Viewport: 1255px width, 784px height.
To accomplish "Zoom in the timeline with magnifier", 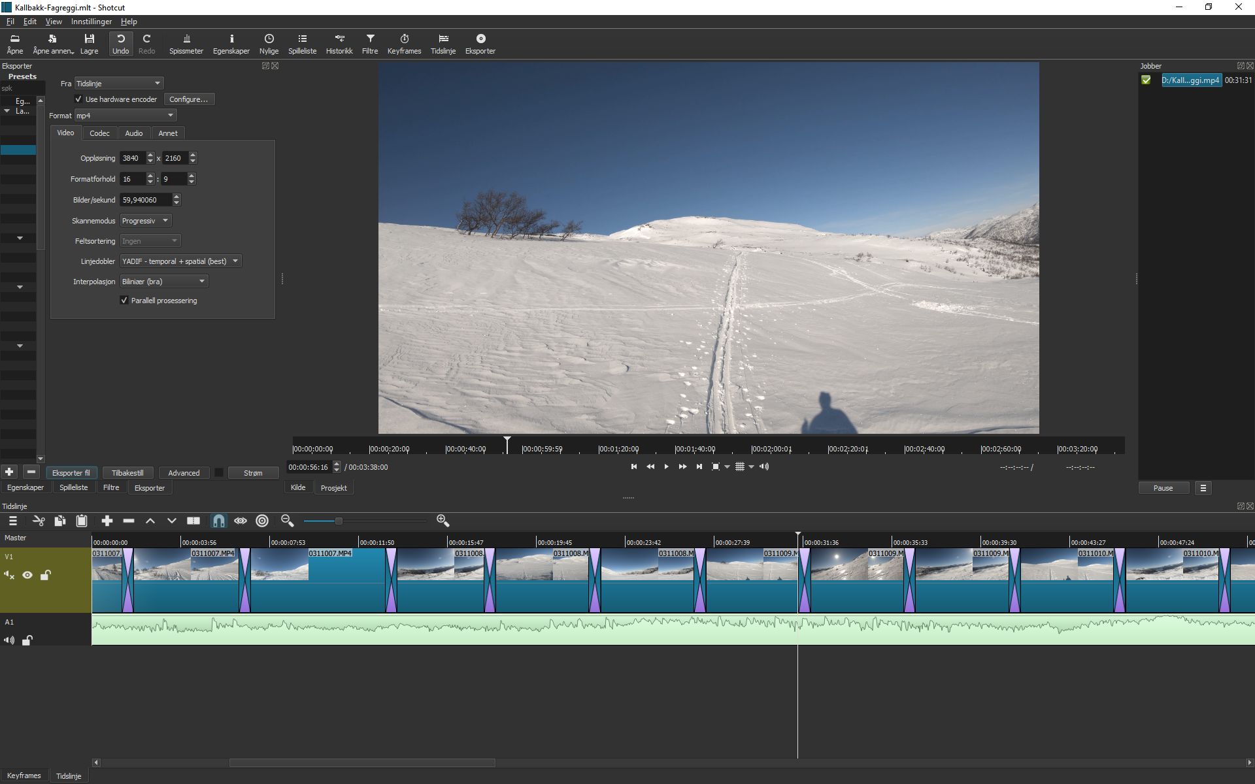I will (x=443, y=521).
